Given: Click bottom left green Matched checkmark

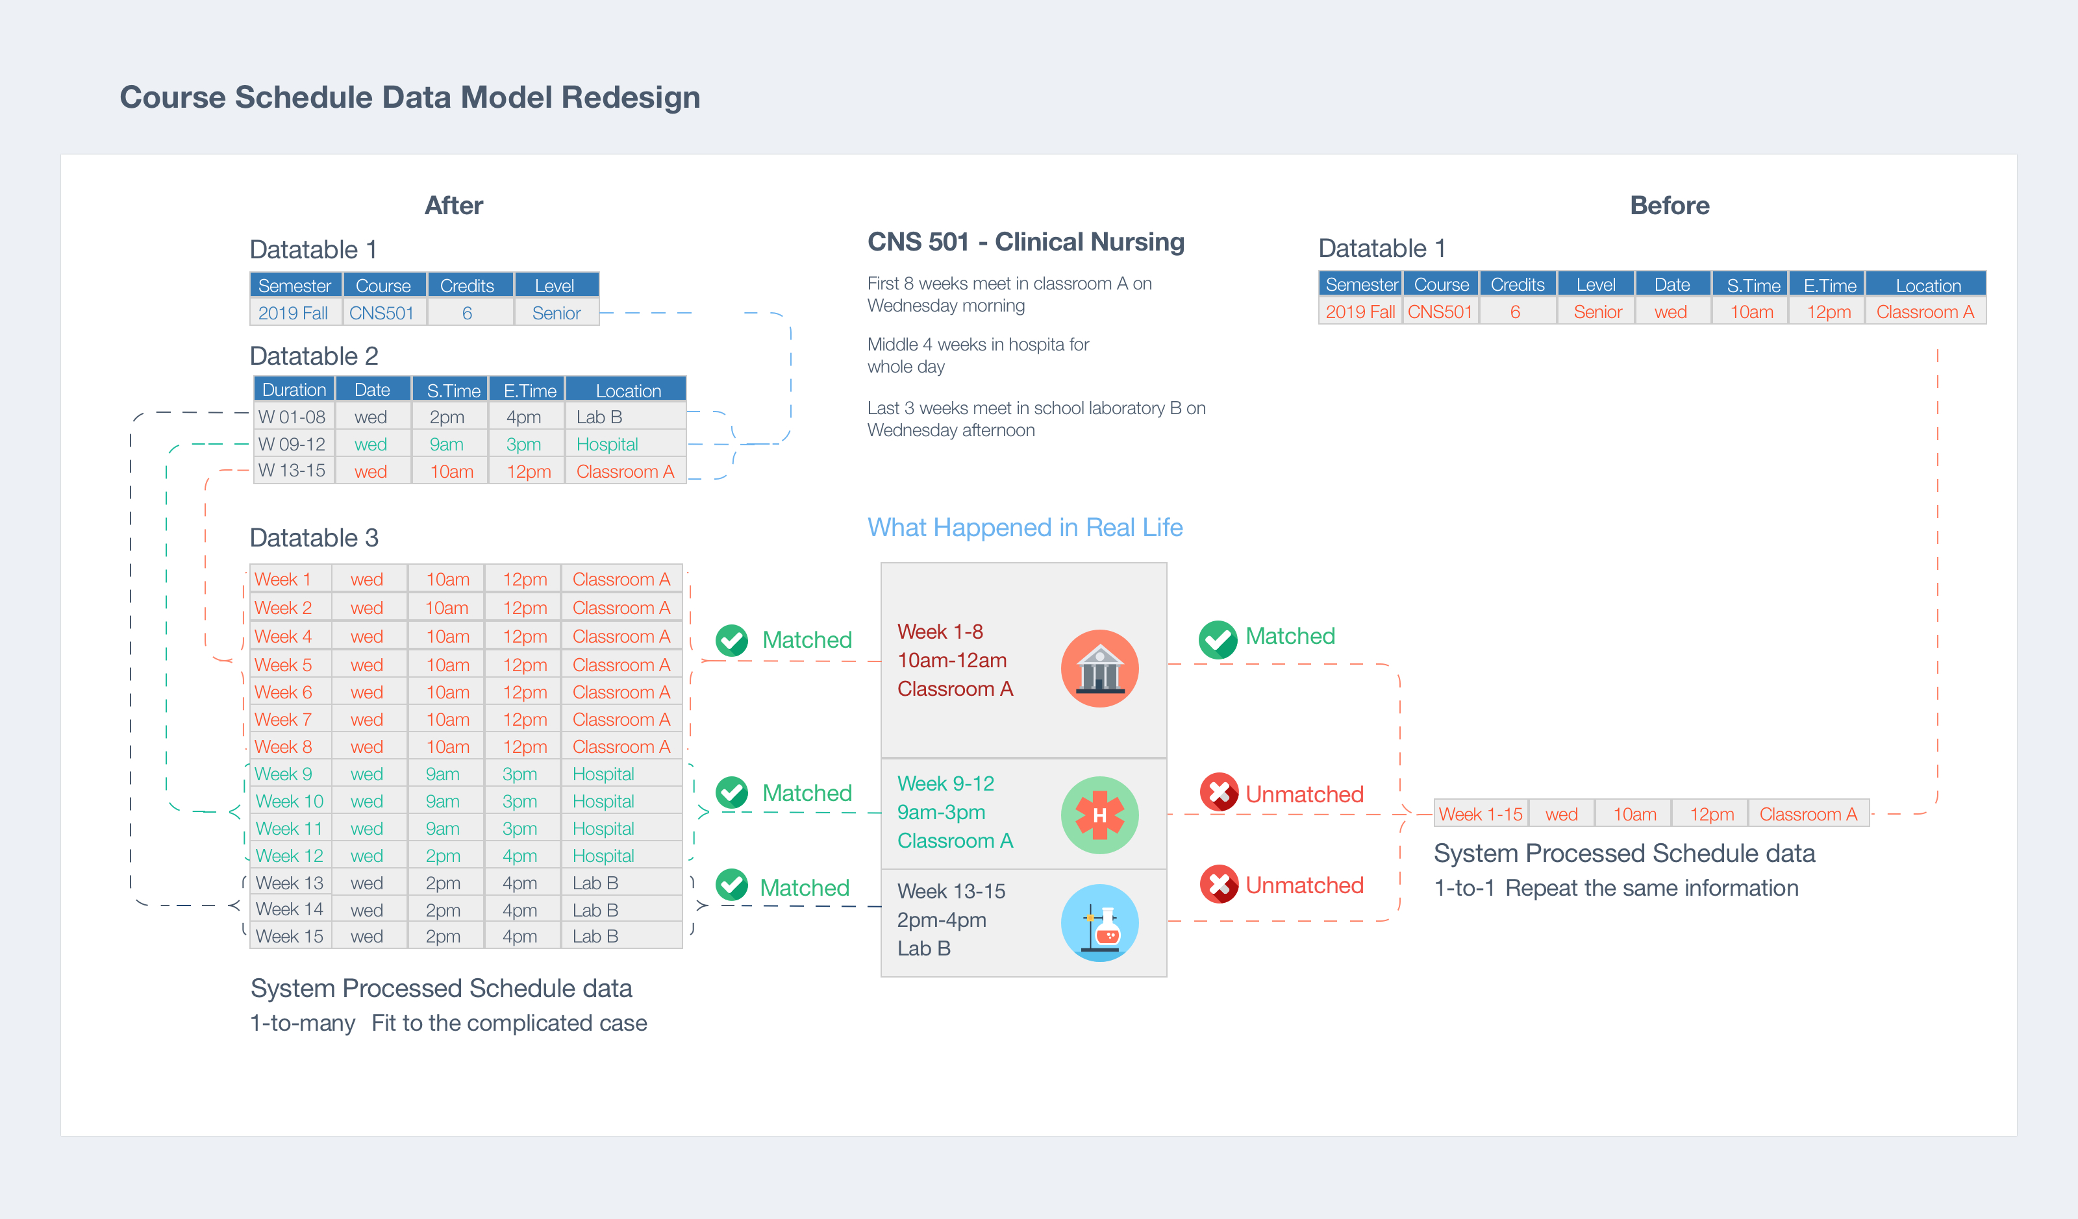Looking at the screenshot, I should [731, 885].
